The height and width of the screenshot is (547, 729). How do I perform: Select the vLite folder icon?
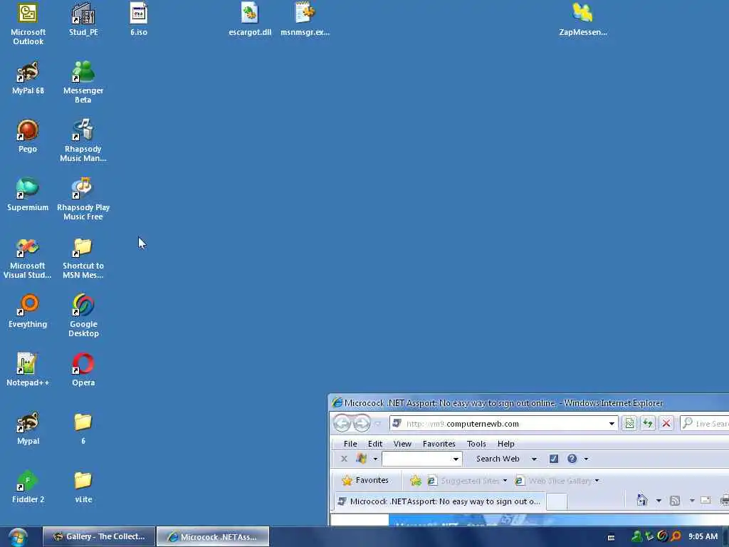83,487
